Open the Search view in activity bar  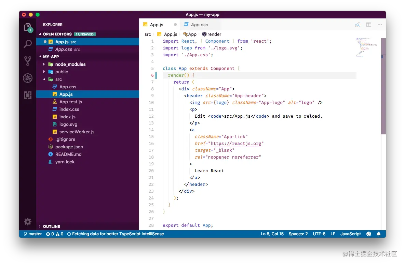click(x=28, y=44)
